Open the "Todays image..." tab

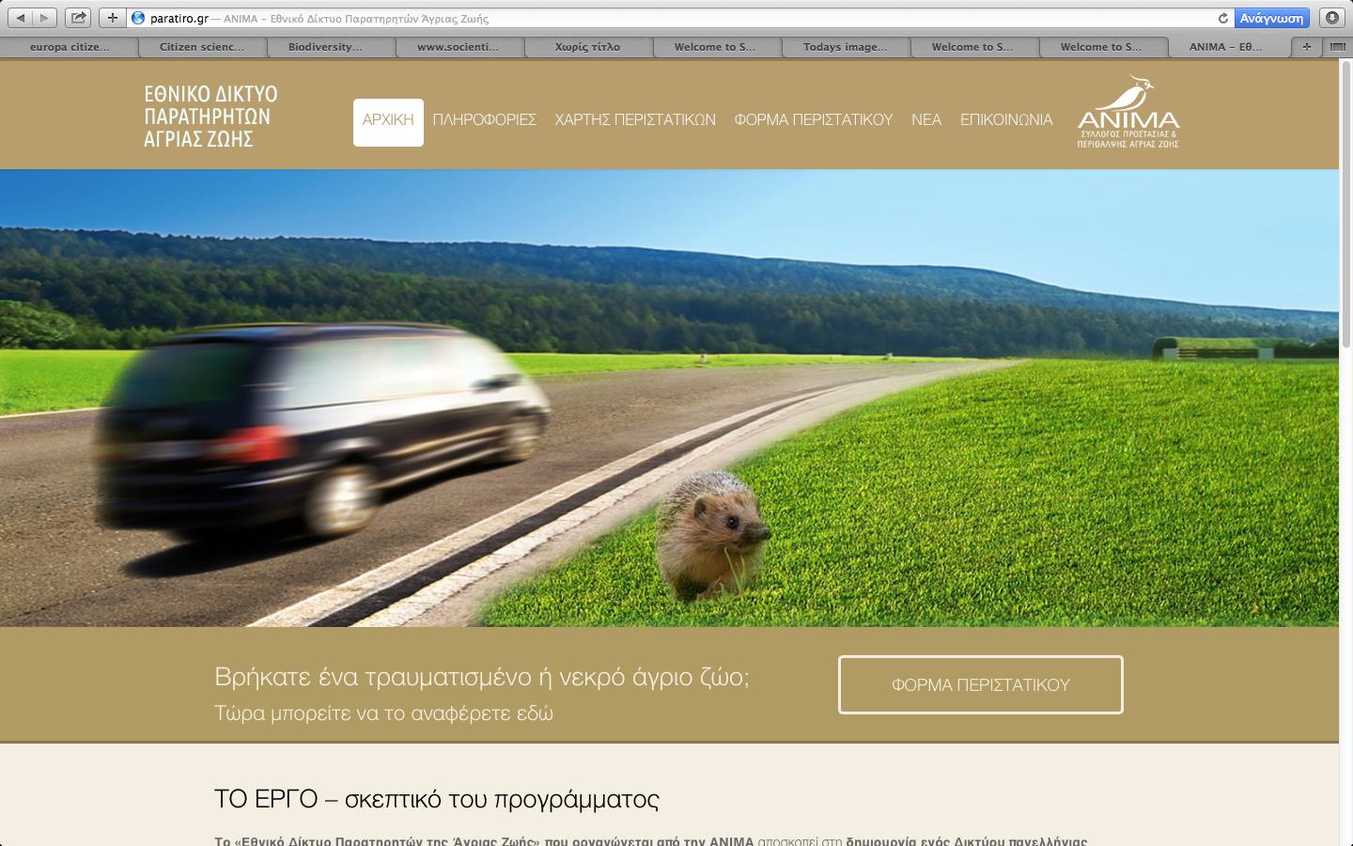(846, 47)
